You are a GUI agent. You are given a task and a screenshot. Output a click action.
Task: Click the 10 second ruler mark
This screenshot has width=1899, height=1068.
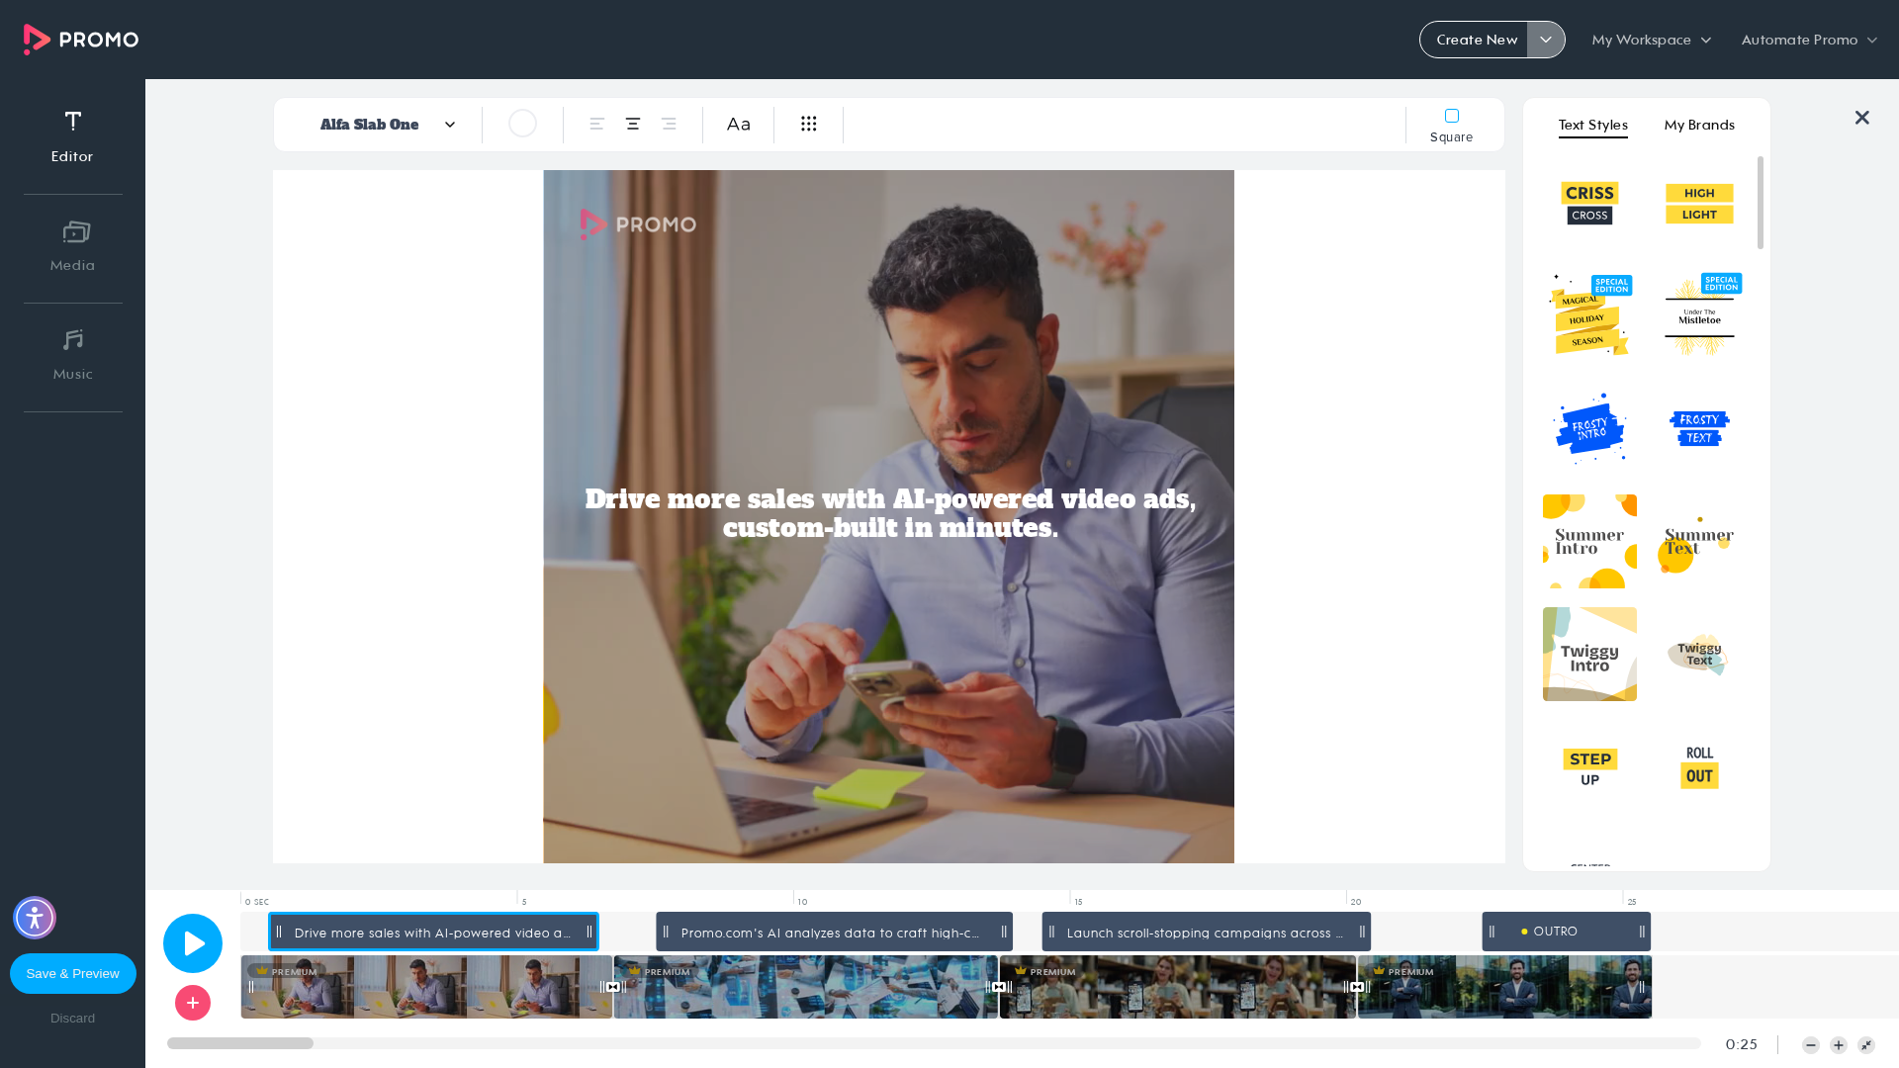802,902
